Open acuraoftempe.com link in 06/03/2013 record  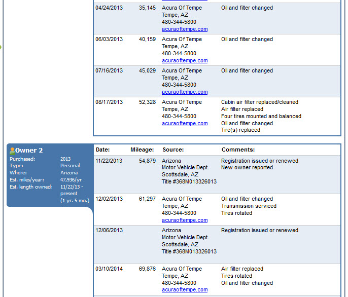coord(185,61)
